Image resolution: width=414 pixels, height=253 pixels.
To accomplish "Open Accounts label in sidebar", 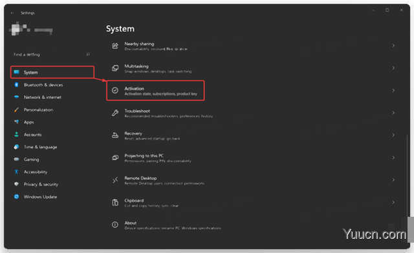I will tap(32, 135).
